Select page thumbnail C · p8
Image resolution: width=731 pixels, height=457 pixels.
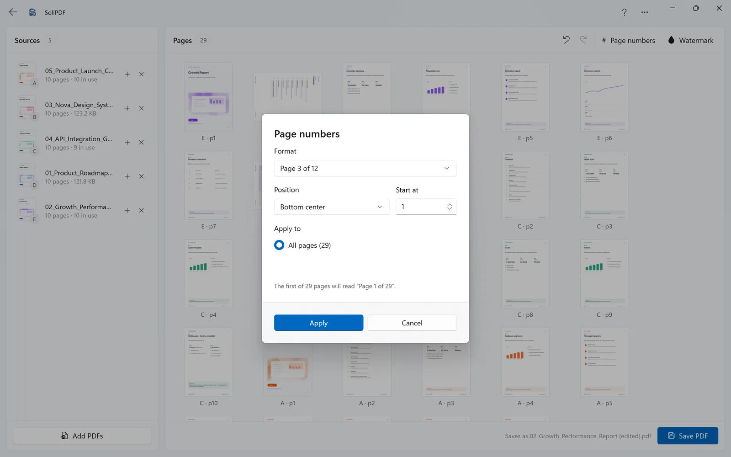(525, 274)
